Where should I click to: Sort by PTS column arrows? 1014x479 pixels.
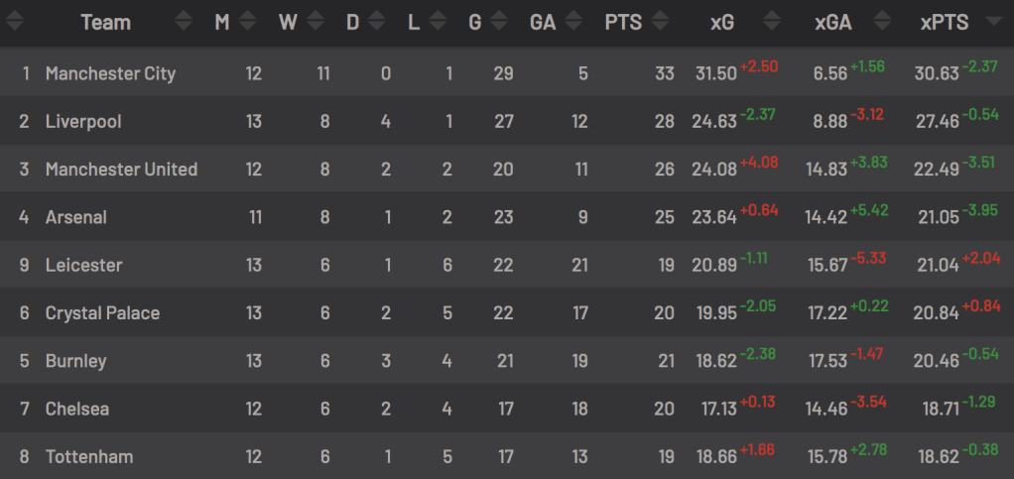pos(660,22)
